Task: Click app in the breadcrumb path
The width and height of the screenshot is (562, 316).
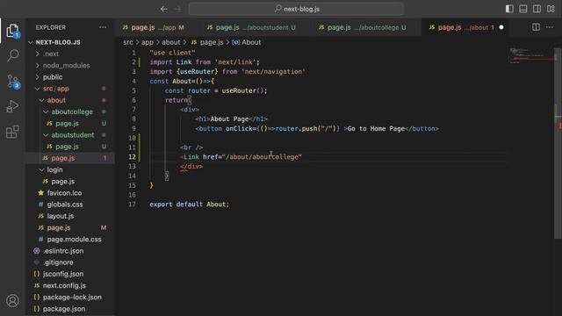Action: click(x=147, y=42)
